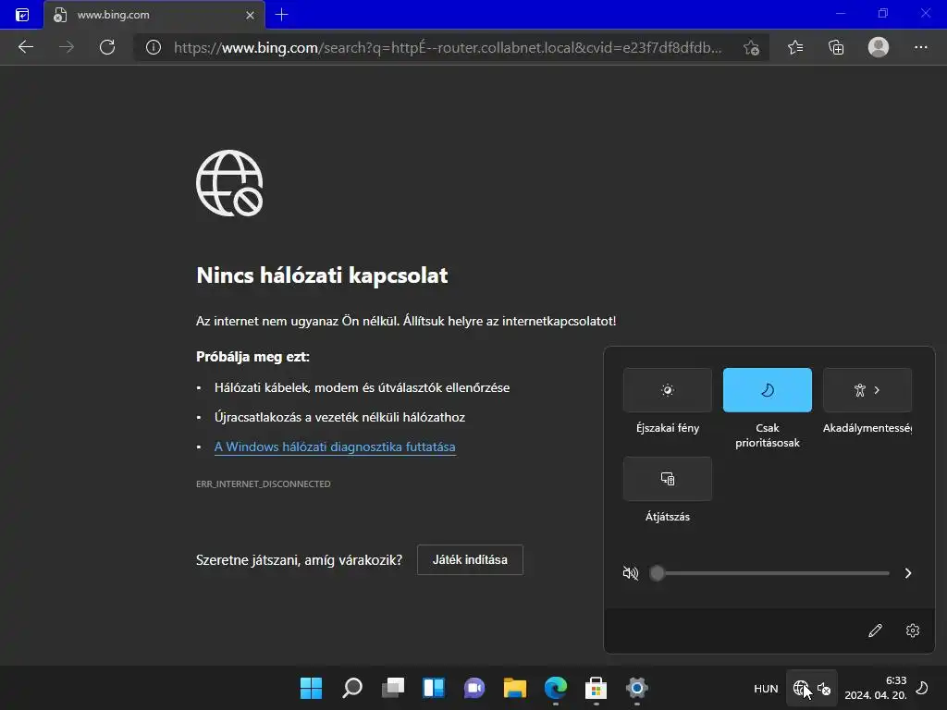The image size is (947, 710).
Task: Toggle Éjszakai fény quick setting
Action: pos(668,390)
